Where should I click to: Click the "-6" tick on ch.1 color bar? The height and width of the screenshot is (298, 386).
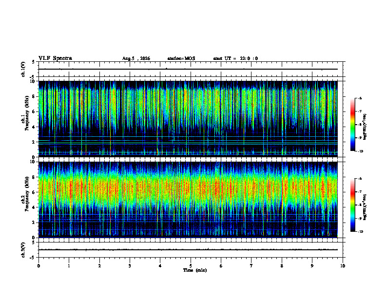pyautogui.click(x=360, y=98)
